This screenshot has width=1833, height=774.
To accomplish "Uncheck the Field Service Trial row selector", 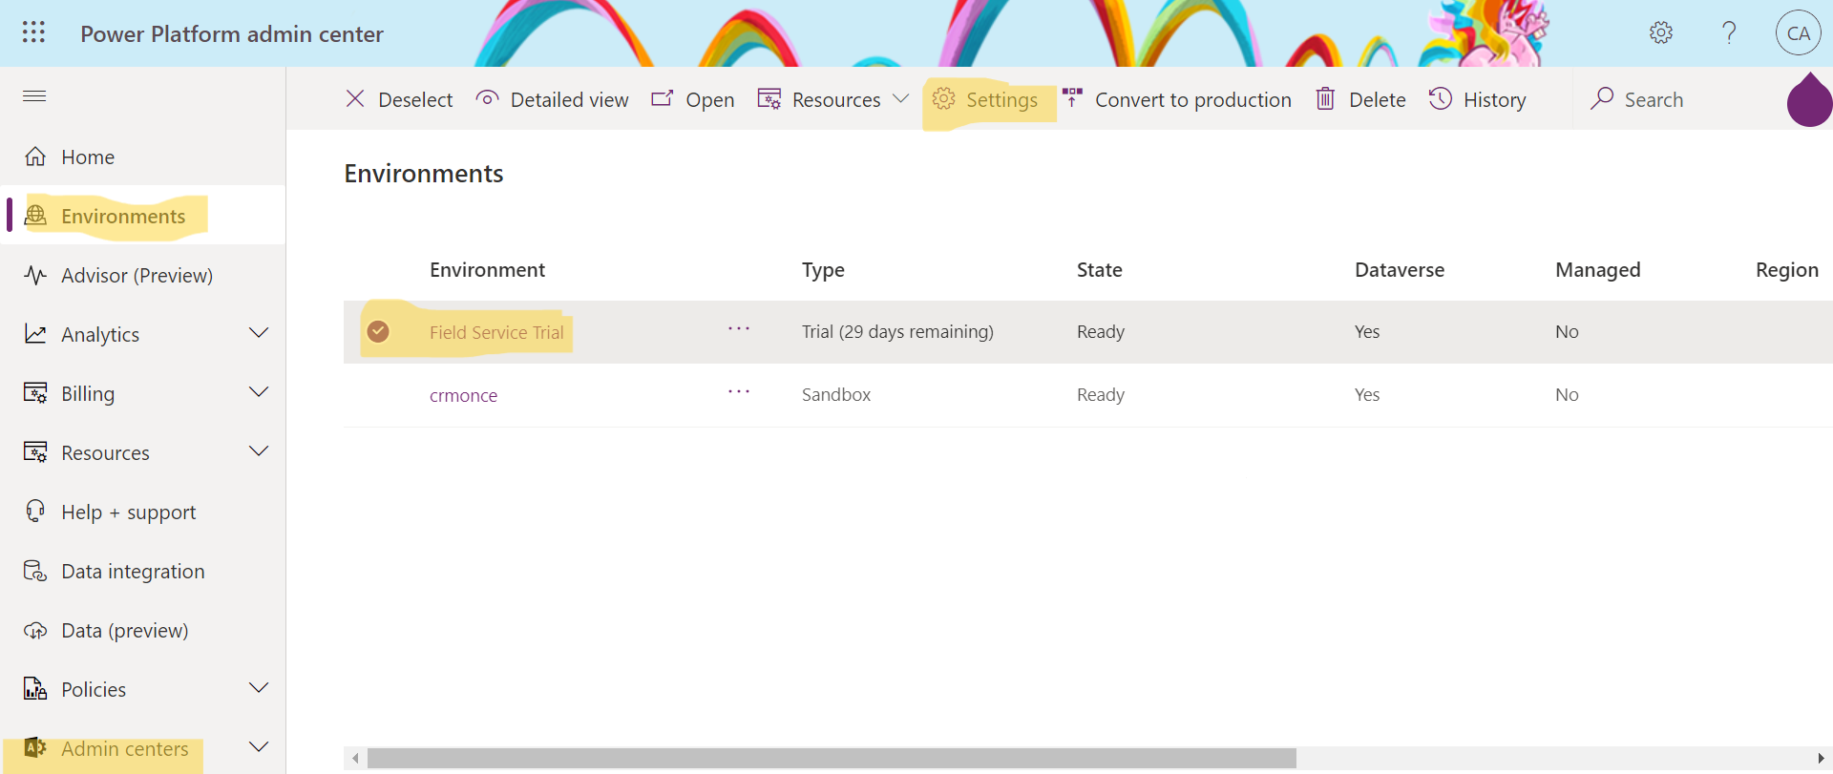I will pos(378,331).
